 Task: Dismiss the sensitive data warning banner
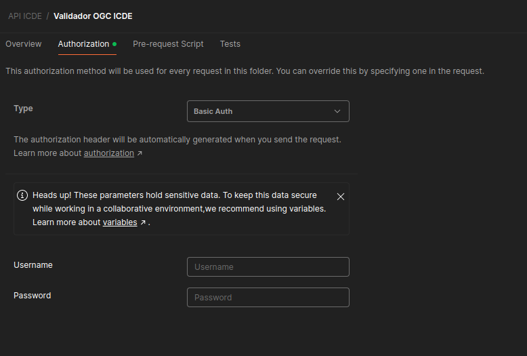click(x=341, y=197)
